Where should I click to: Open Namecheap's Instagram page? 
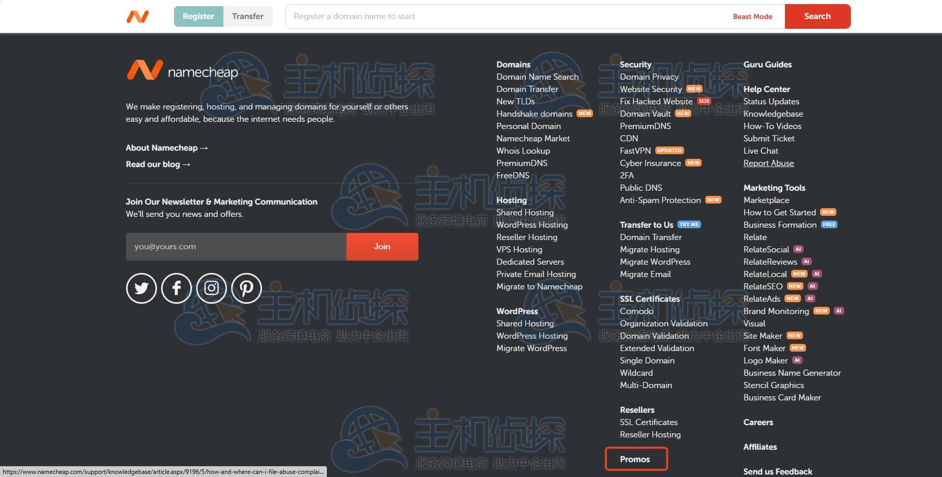(x=212, y=288)
